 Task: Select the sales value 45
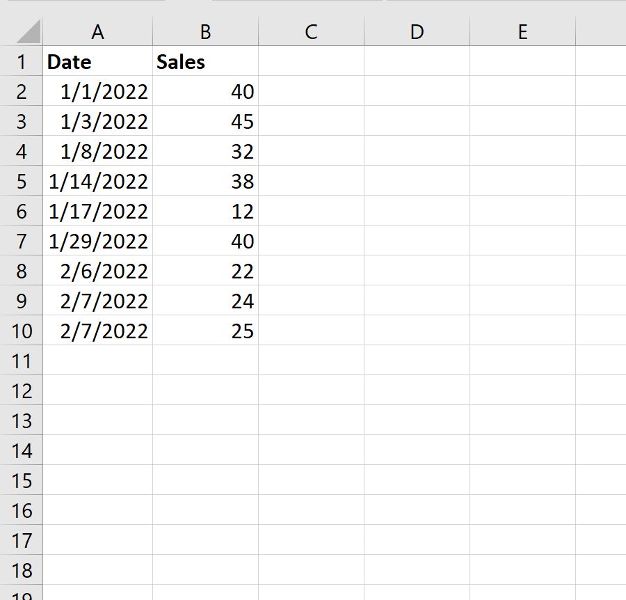[205, 121]
